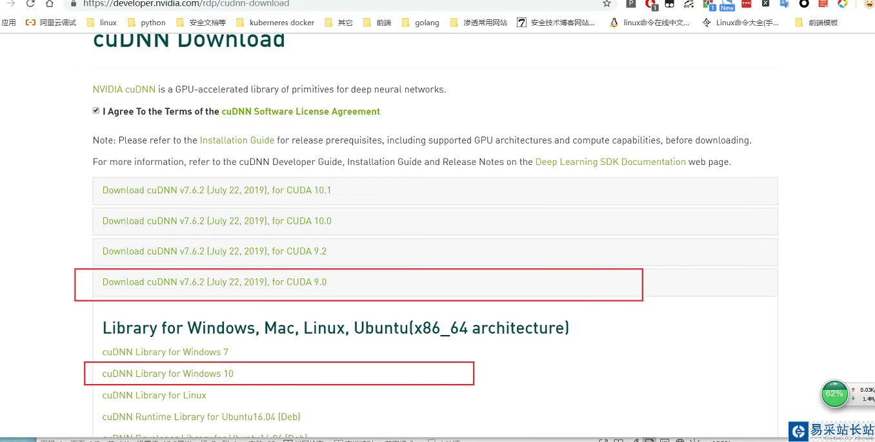Image resolution: width=875 pixels, height=442 pixels.
Task: Open the NVIDIA cuDNN link
Action: pyautogui.click(x=124, y=90)
